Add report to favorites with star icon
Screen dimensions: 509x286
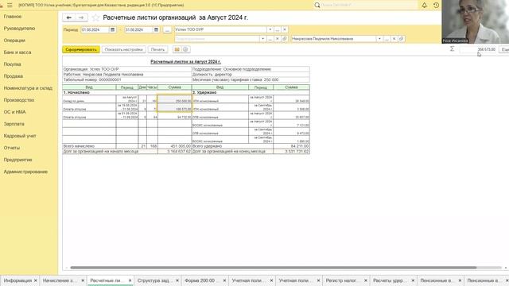[x=95, y=17]
